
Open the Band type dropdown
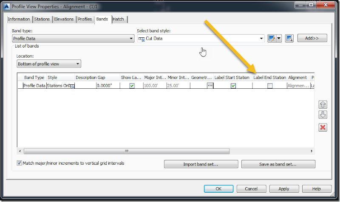(73, 39)
